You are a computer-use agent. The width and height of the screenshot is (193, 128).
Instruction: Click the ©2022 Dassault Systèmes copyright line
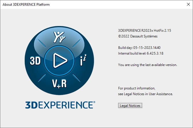point(138,36)
